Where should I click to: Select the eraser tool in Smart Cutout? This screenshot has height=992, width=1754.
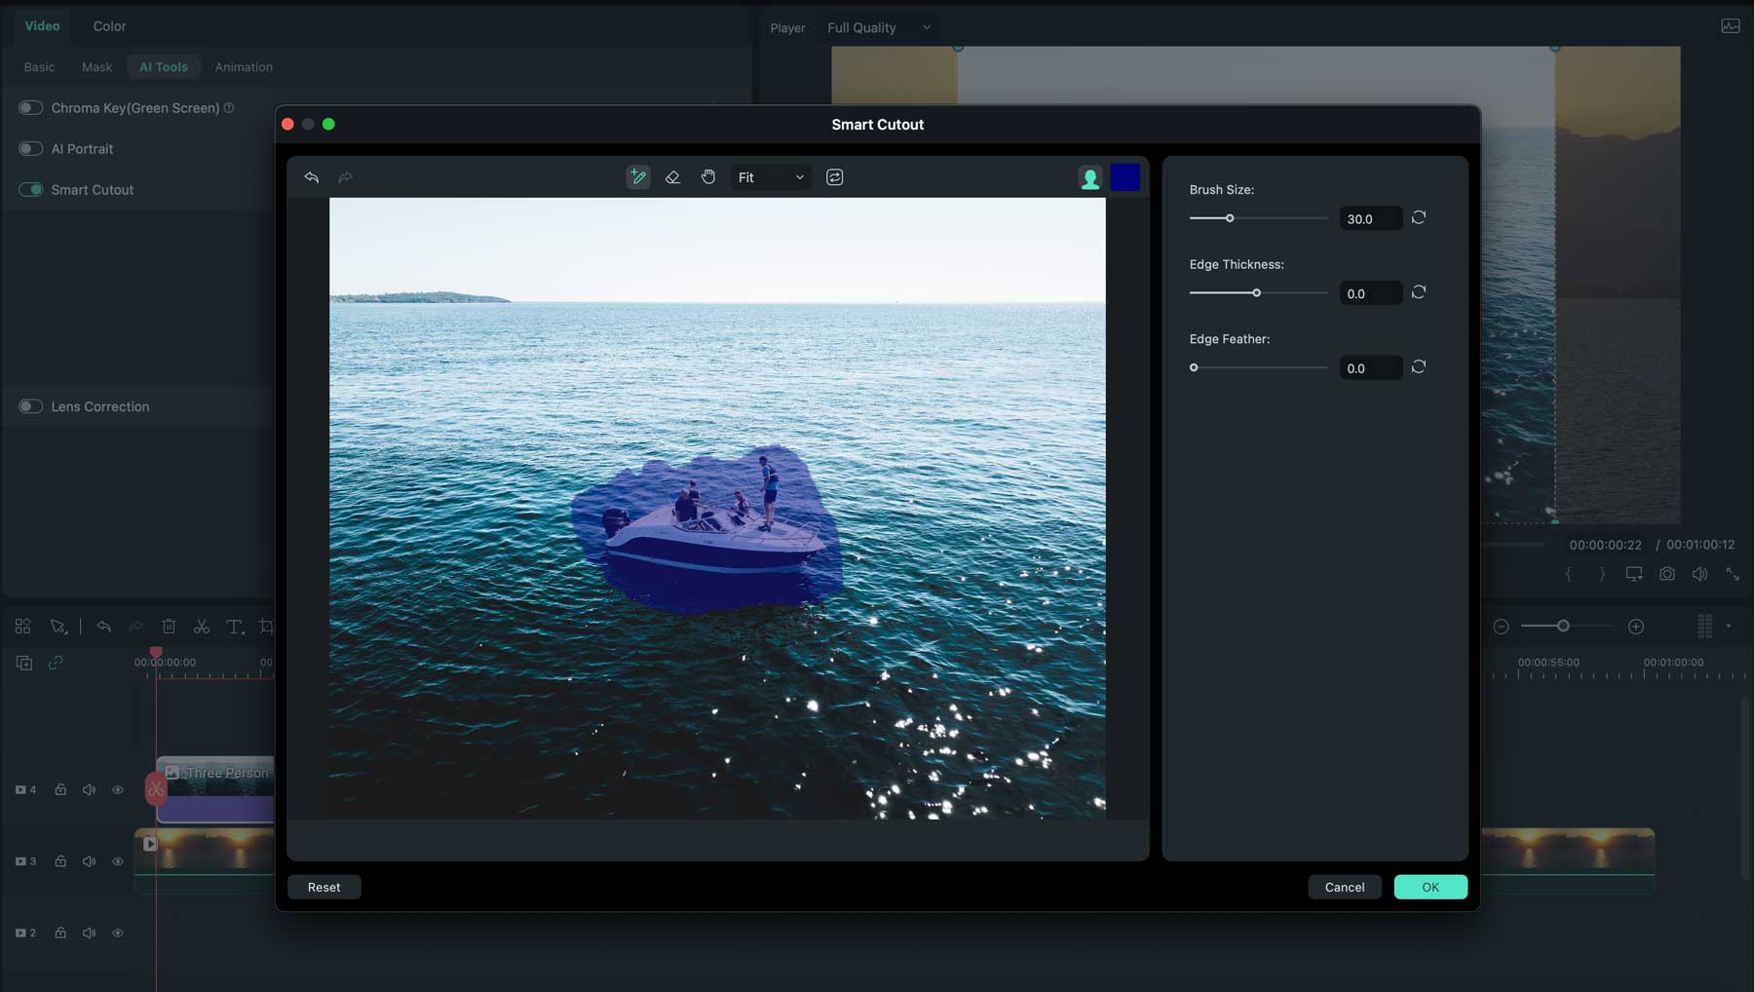(x=672, y=177)
